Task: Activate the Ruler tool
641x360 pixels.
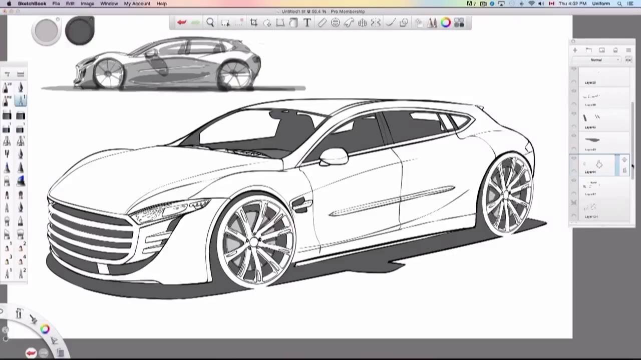Action: click(322, 22)
